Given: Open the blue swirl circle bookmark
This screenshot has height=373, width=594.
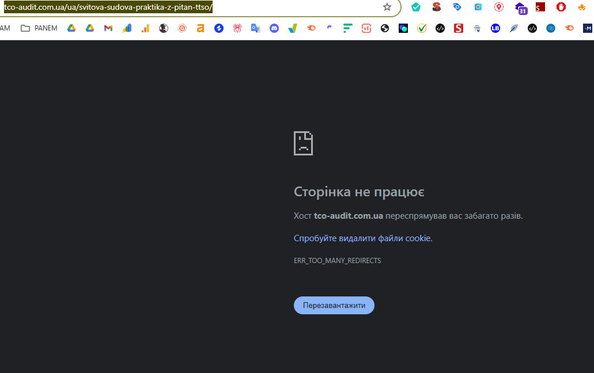Looking at the screenshot, I should click(x=551, y=28).
